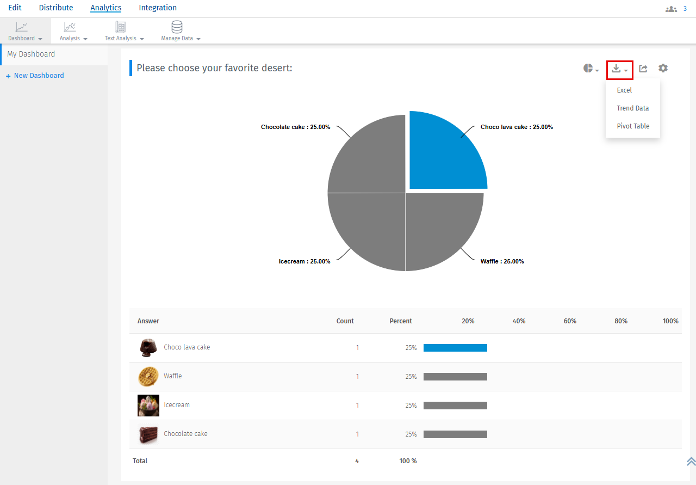
Task: Click the blue Choco lava cake percent bar
Action: tap(455, 347)
